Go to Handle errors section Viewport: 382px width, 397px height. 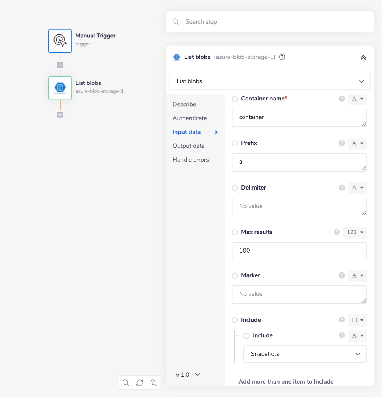click(191, 160)
